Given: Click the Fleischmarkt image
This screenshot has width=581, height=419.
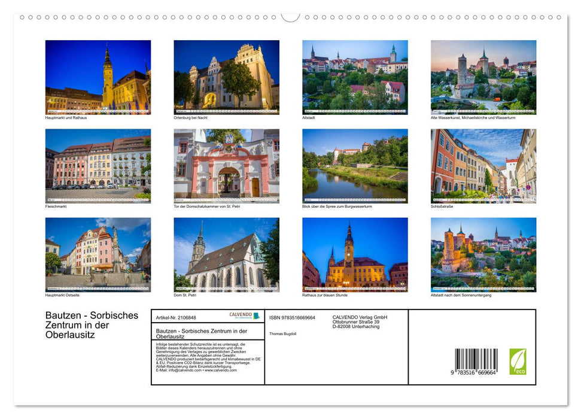Looking at the screenshot, I should click(98, 166).
